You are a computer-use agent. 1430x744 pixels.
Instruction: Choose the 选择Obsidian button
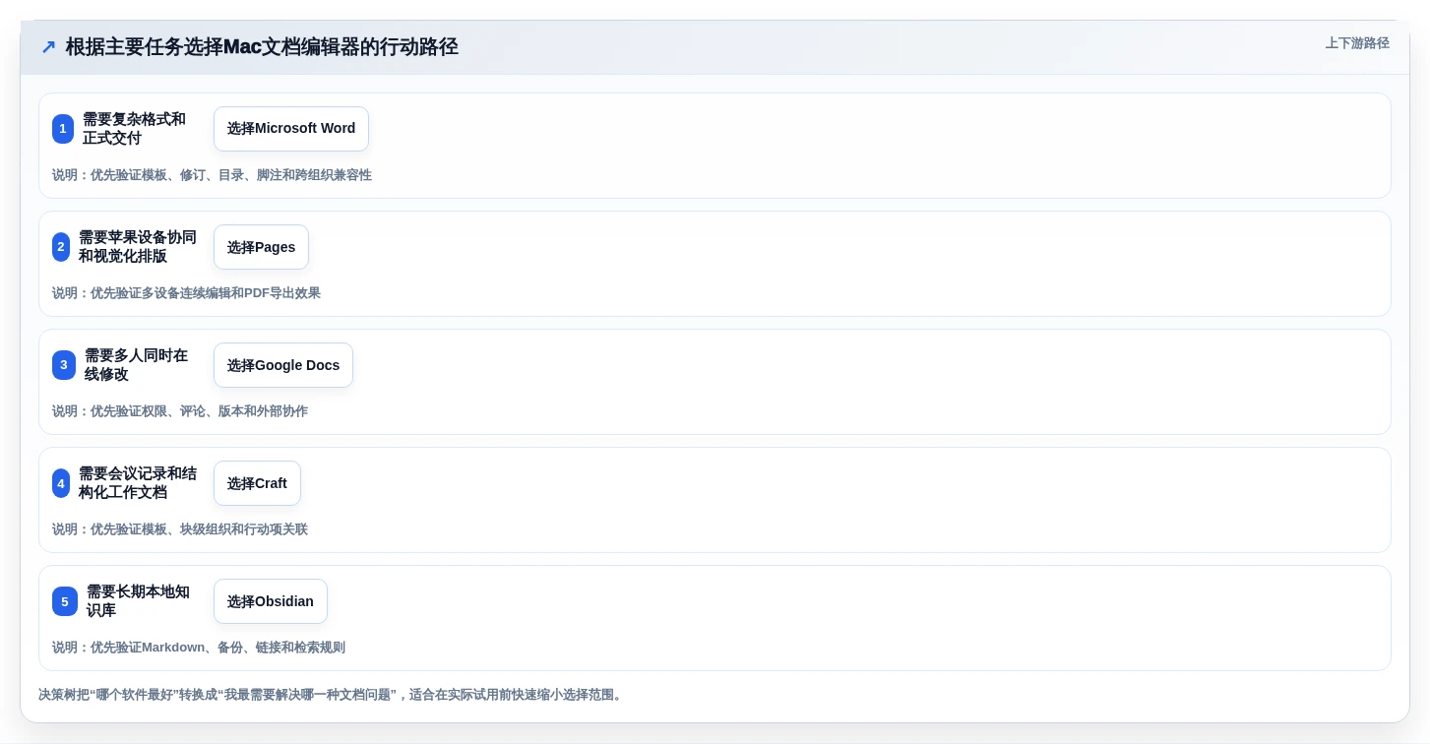pos(271,601)
